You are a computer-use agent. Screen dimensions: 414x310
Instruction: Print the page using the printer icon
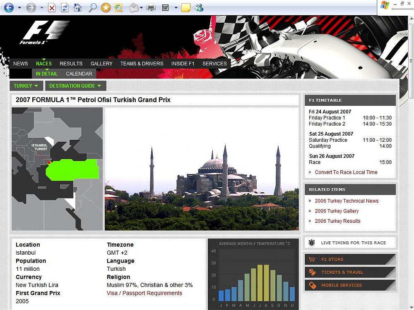pyautogui.click(x=151, y=7)
